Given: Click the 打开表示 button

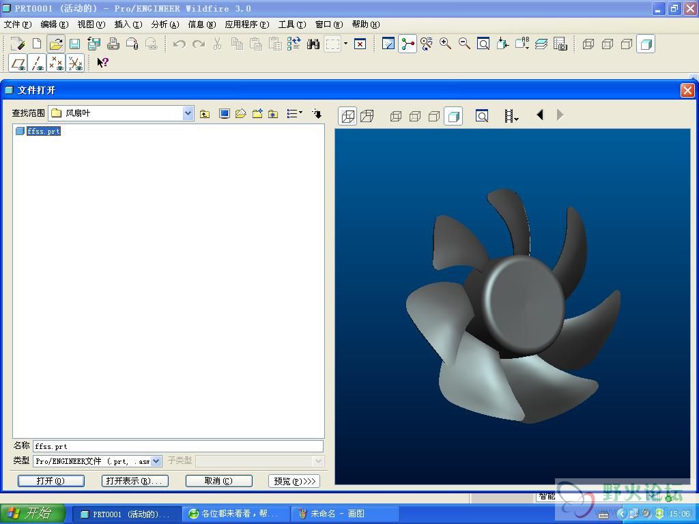Looking at the screenshot, I should tap(134, 481).
